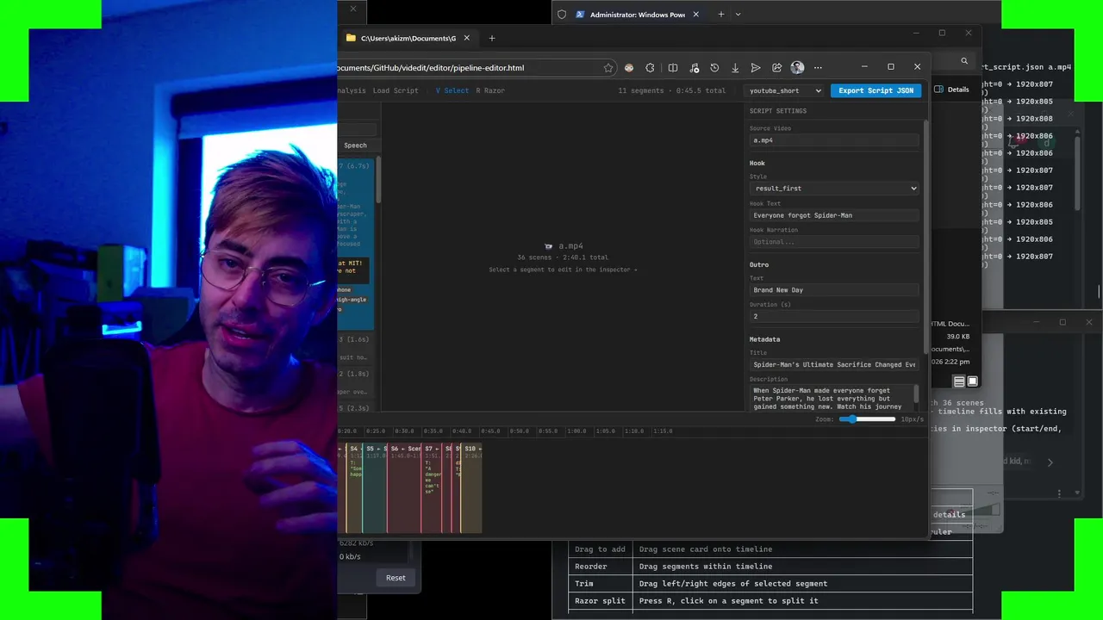
Task: Click the 'a.mp4' label in preview area
Action: tap(570, 246)
